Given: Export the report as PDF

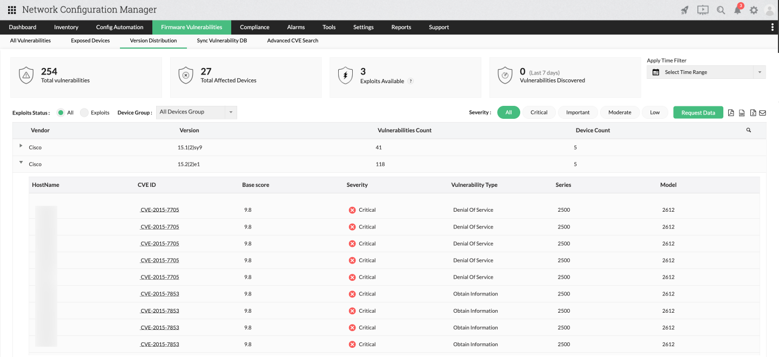Looking at the screenshot, I should pyautogui.click(x=731, y=113).
